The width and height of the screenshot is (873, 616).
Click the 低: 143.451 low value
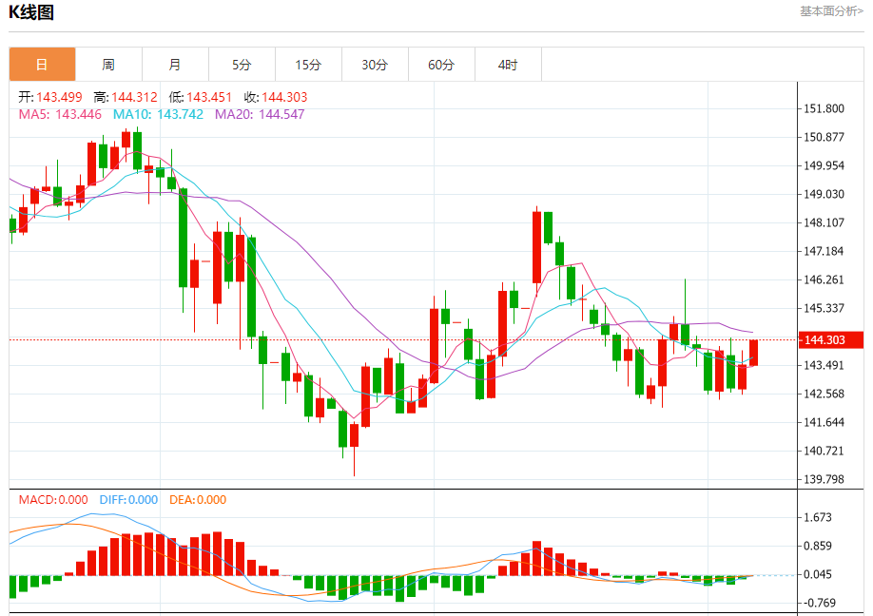(201, 97)
